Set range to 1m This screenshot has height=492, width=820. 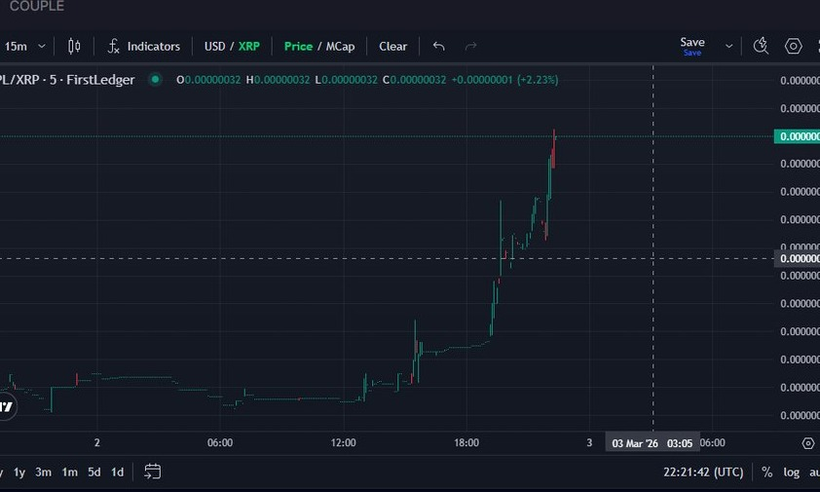(x=69, y=473)
